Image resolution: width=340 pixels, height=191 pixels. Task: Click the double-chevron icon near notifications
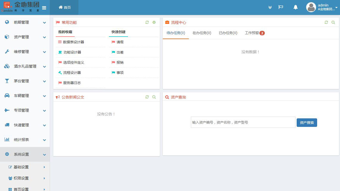point(270,7)
